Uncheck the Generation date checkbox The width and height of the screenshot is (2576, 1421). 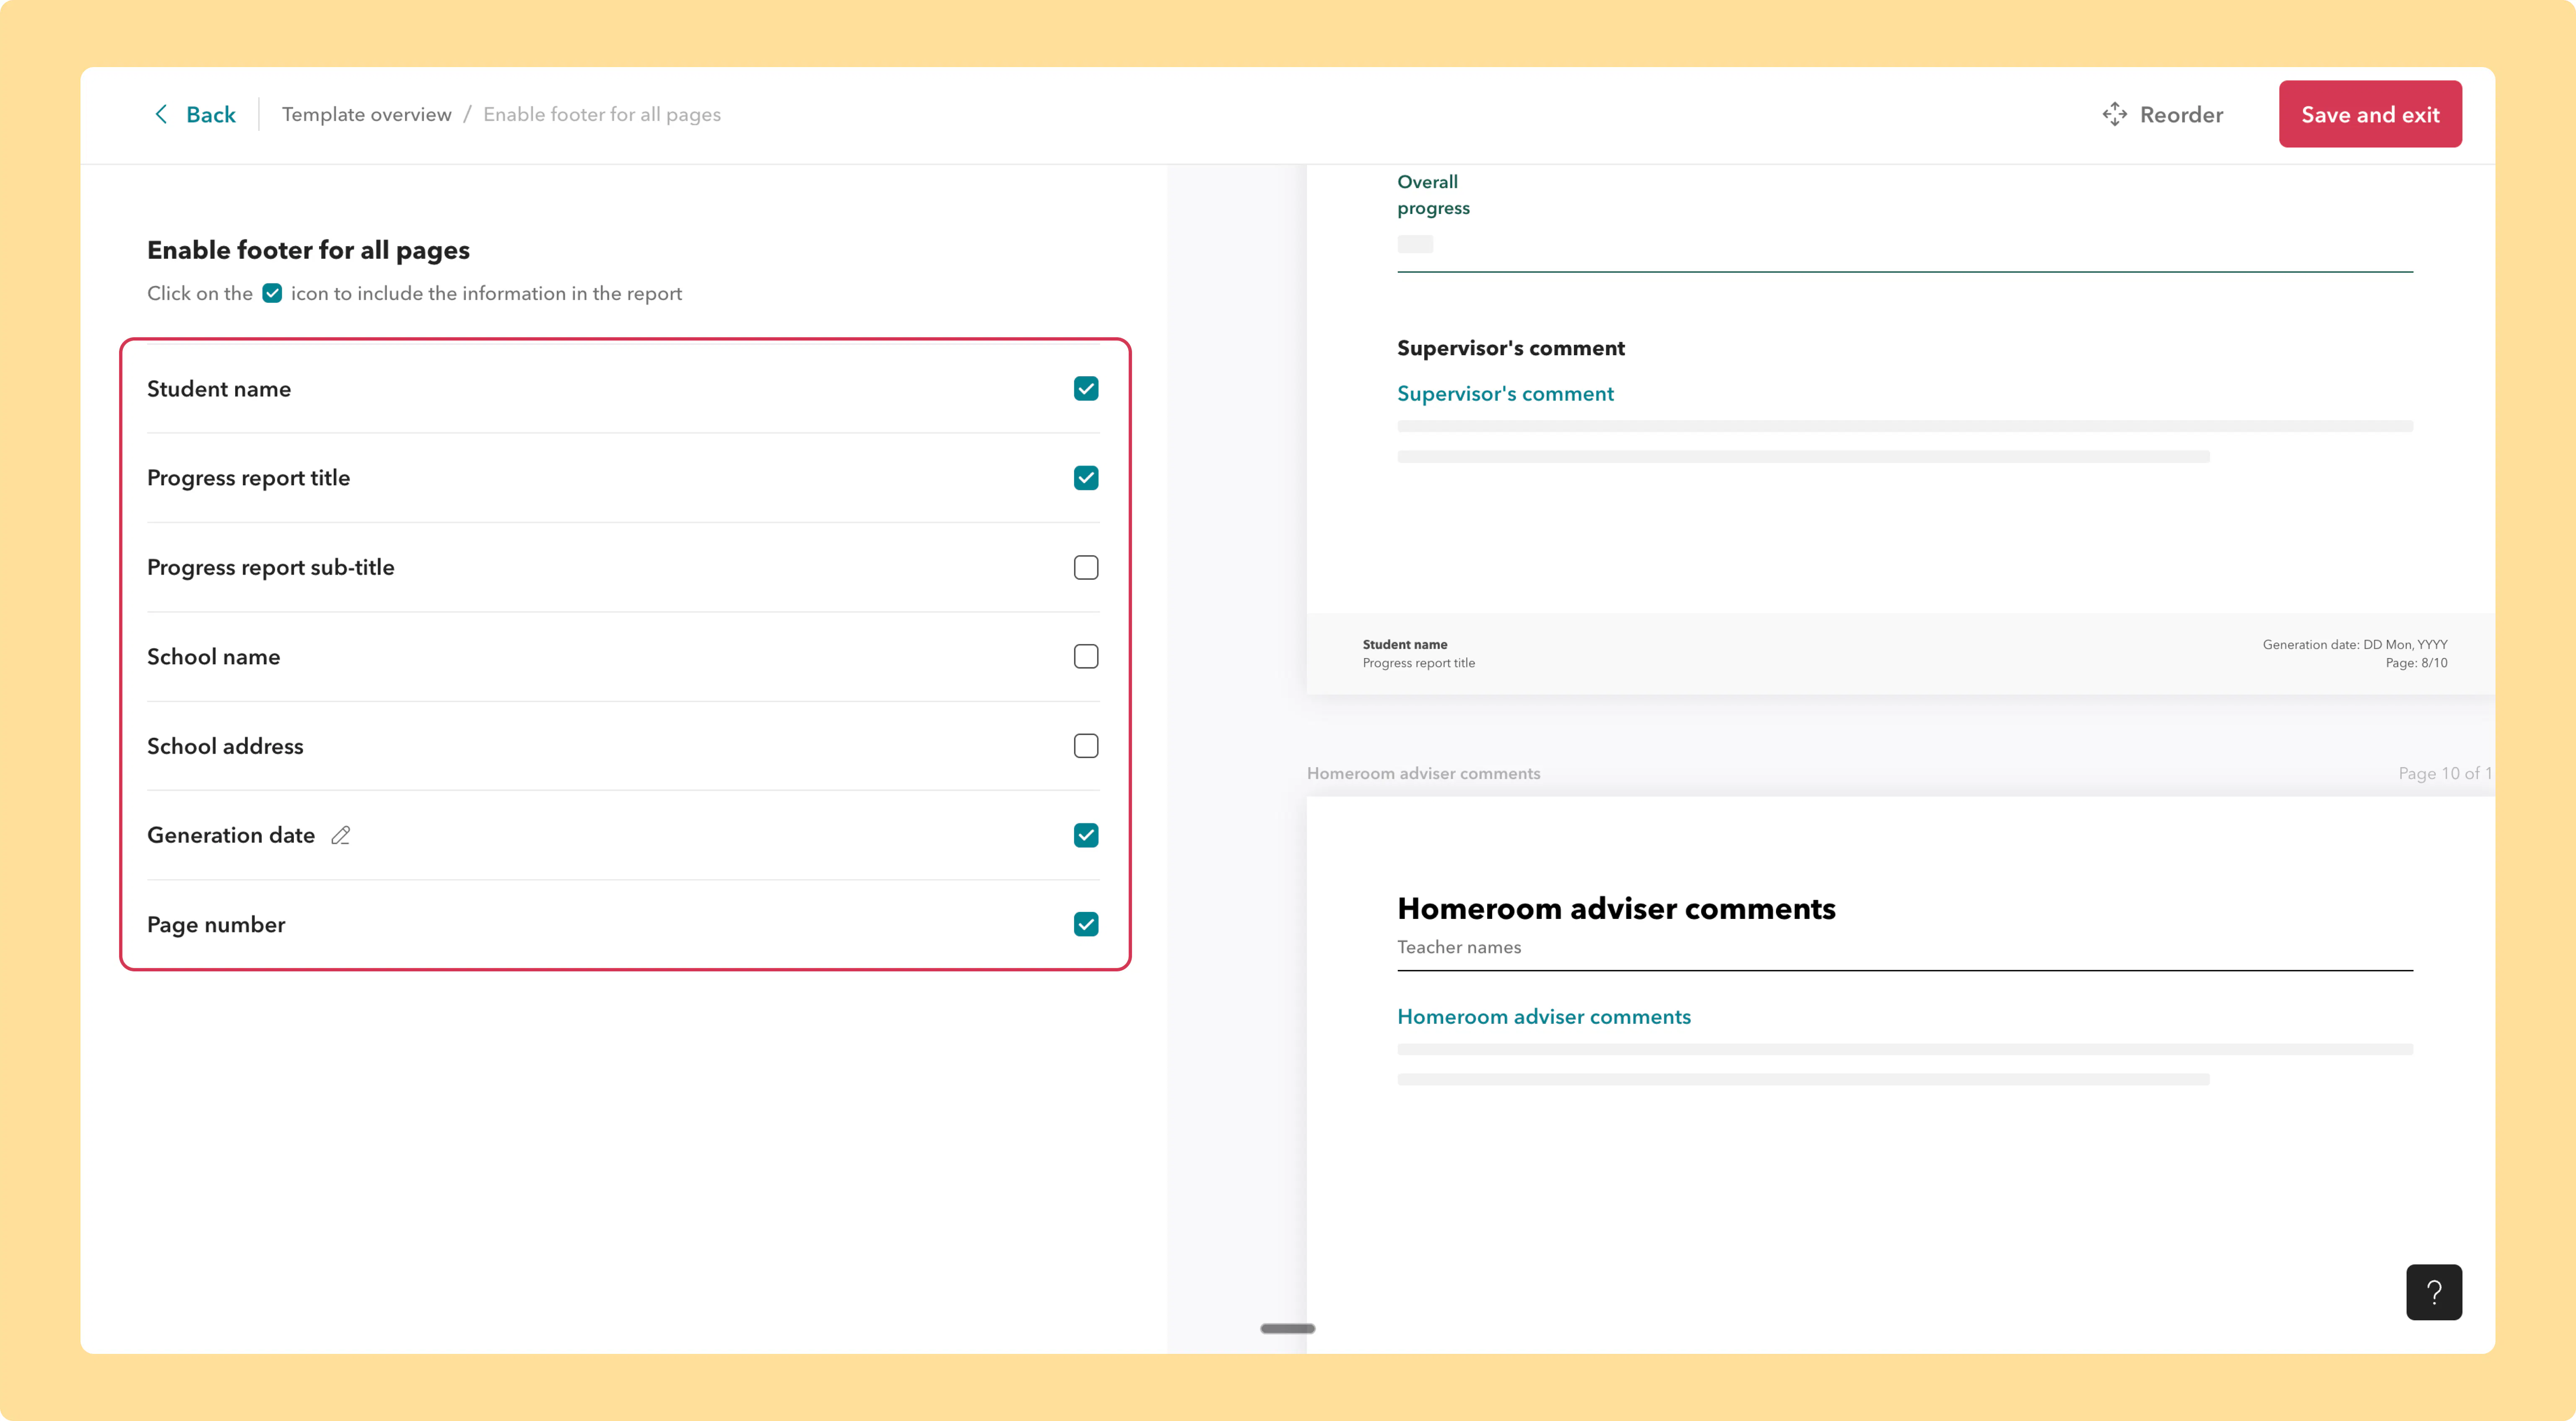[1086, 835]
